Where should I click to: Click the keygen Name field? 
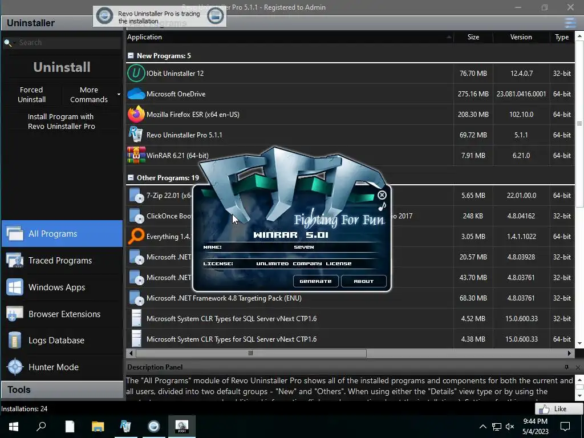pyautogui.click(x=303, y=247)
